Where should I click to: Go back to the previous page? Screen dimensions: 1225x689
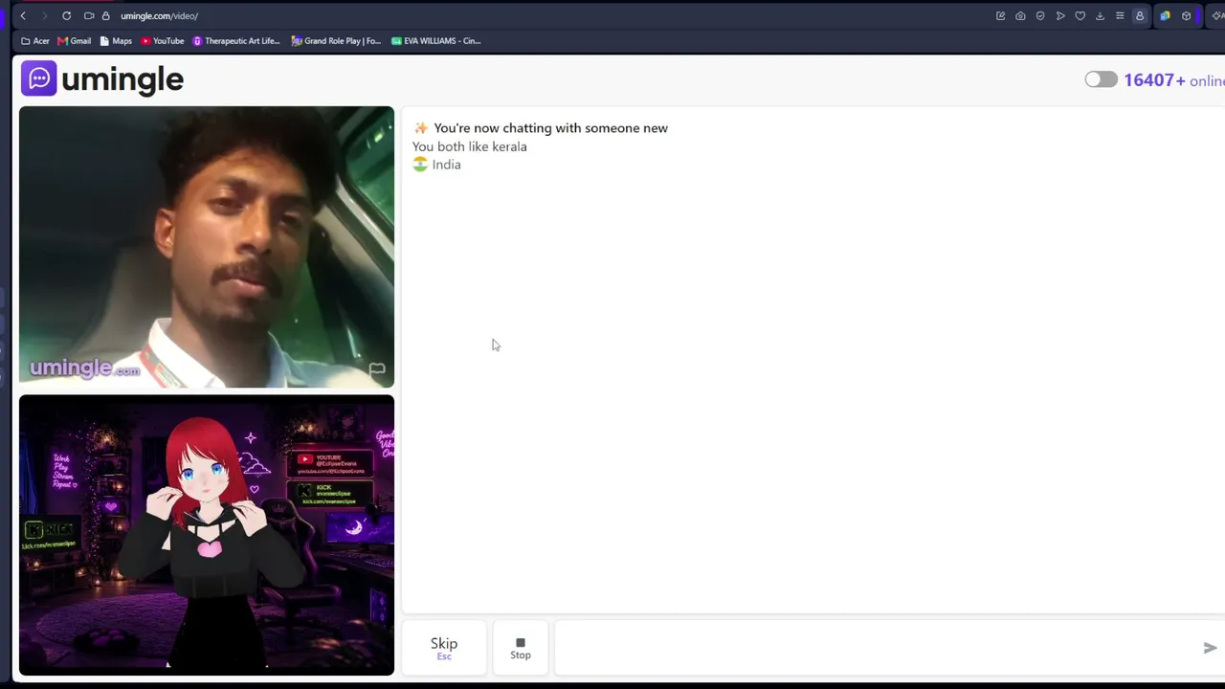coord(23,15)
